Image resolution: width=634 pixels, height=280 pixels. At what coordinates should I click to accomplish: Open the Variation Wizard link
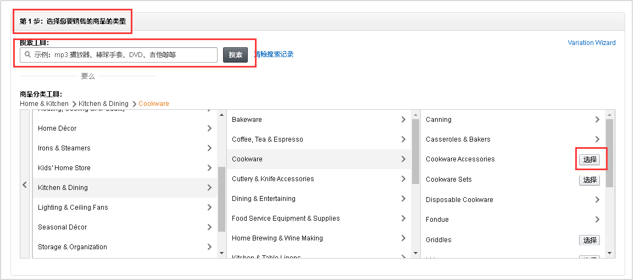coord(591,43)
